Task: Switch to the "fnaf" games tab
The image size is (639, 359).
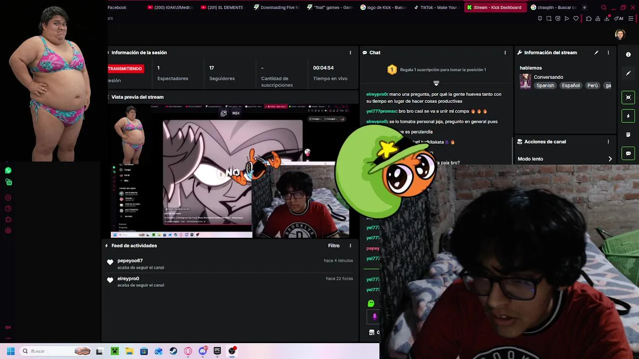Action: tap(329, 7)
